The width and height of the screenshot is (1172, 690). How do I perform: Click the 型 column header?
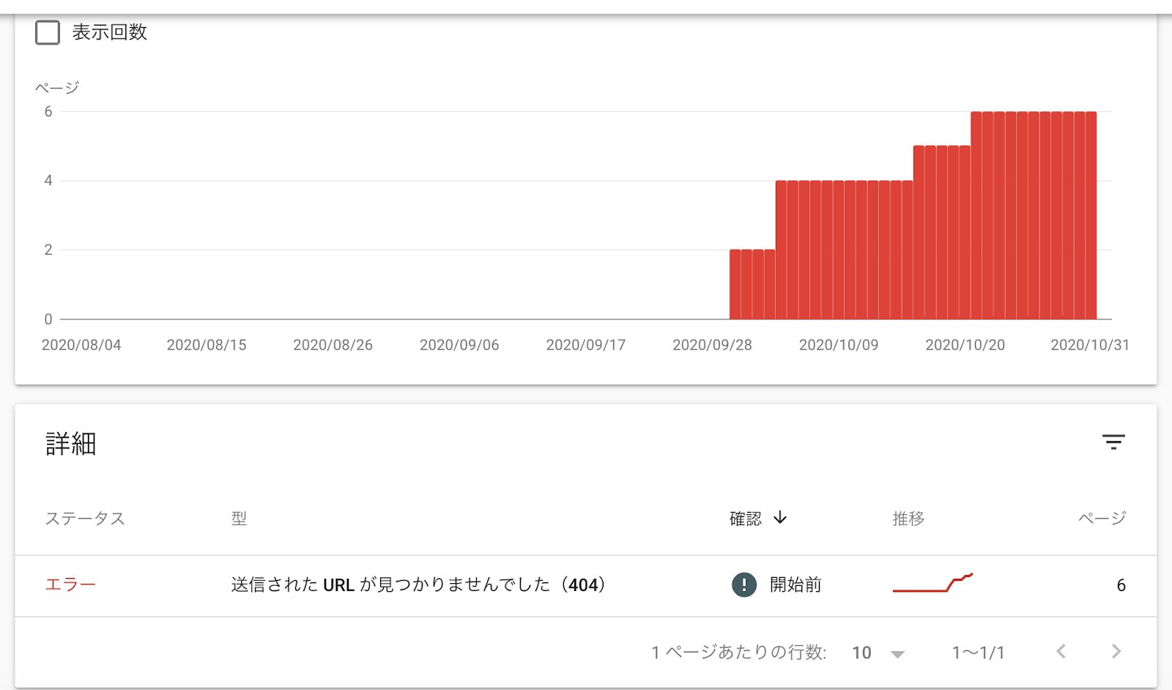(x=239, y=519)
